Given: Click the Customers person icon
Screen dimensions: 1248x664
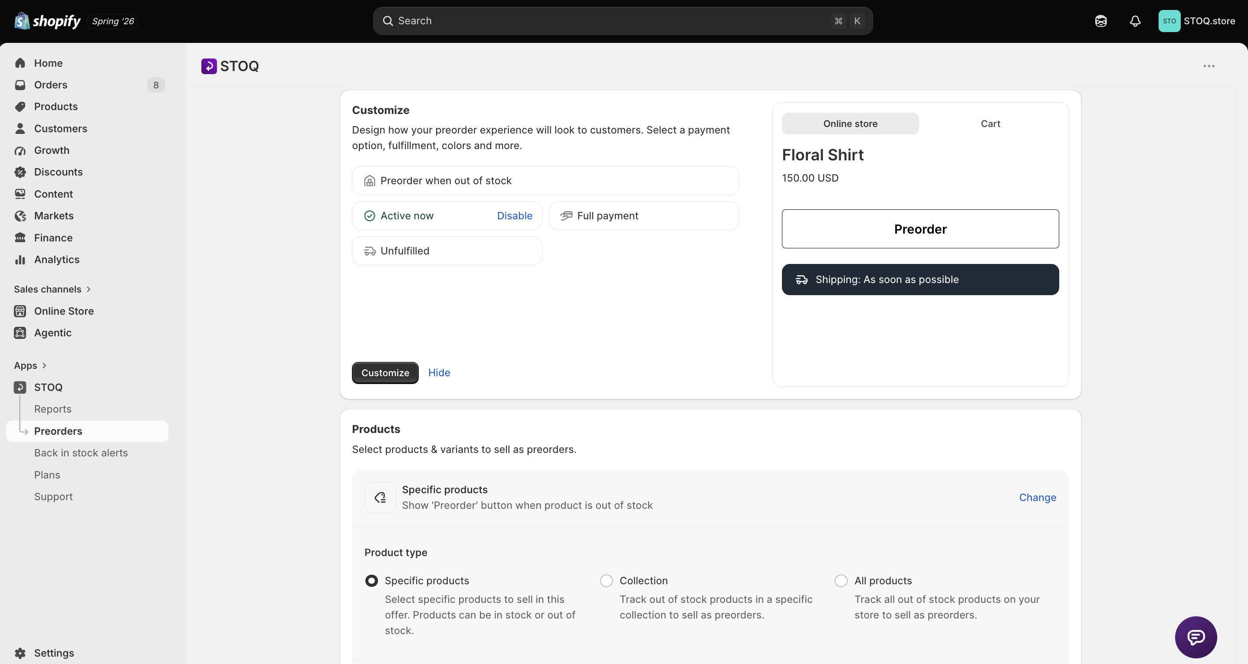Looking at the screenshot, I should click(20, 128).
